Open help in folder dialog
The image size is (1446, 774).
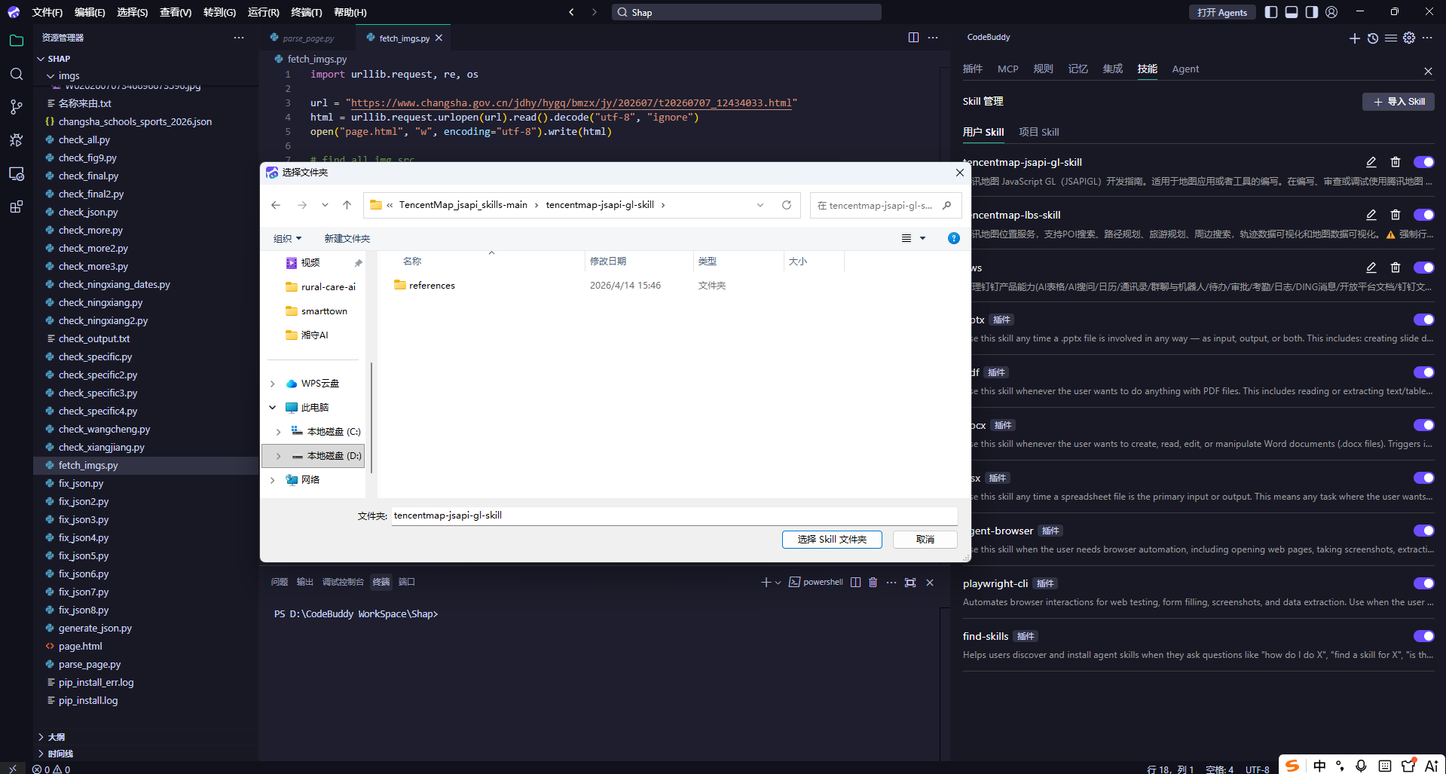[954, 238]
